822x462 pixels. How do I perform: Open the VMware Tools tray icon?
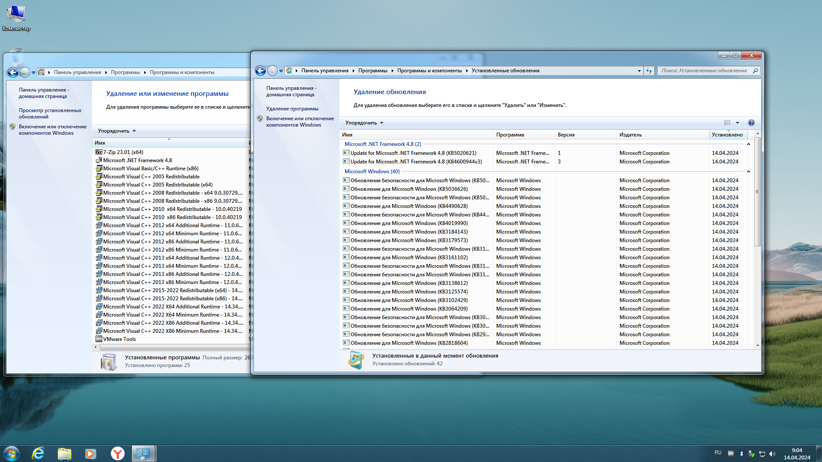click(730, 453)
